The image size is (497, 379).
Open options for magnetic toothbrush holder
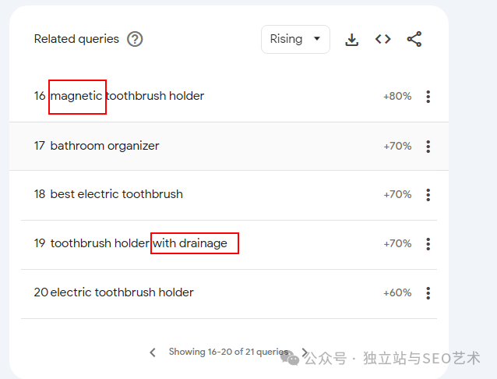pyautogui.click(x=428, y=97)
